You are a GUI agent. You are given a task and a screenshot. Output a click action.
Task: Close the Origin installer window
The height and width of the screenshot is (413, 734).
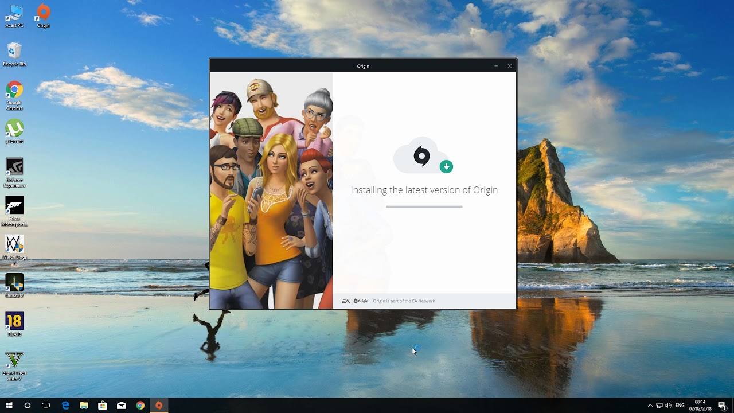click(509, 66)
